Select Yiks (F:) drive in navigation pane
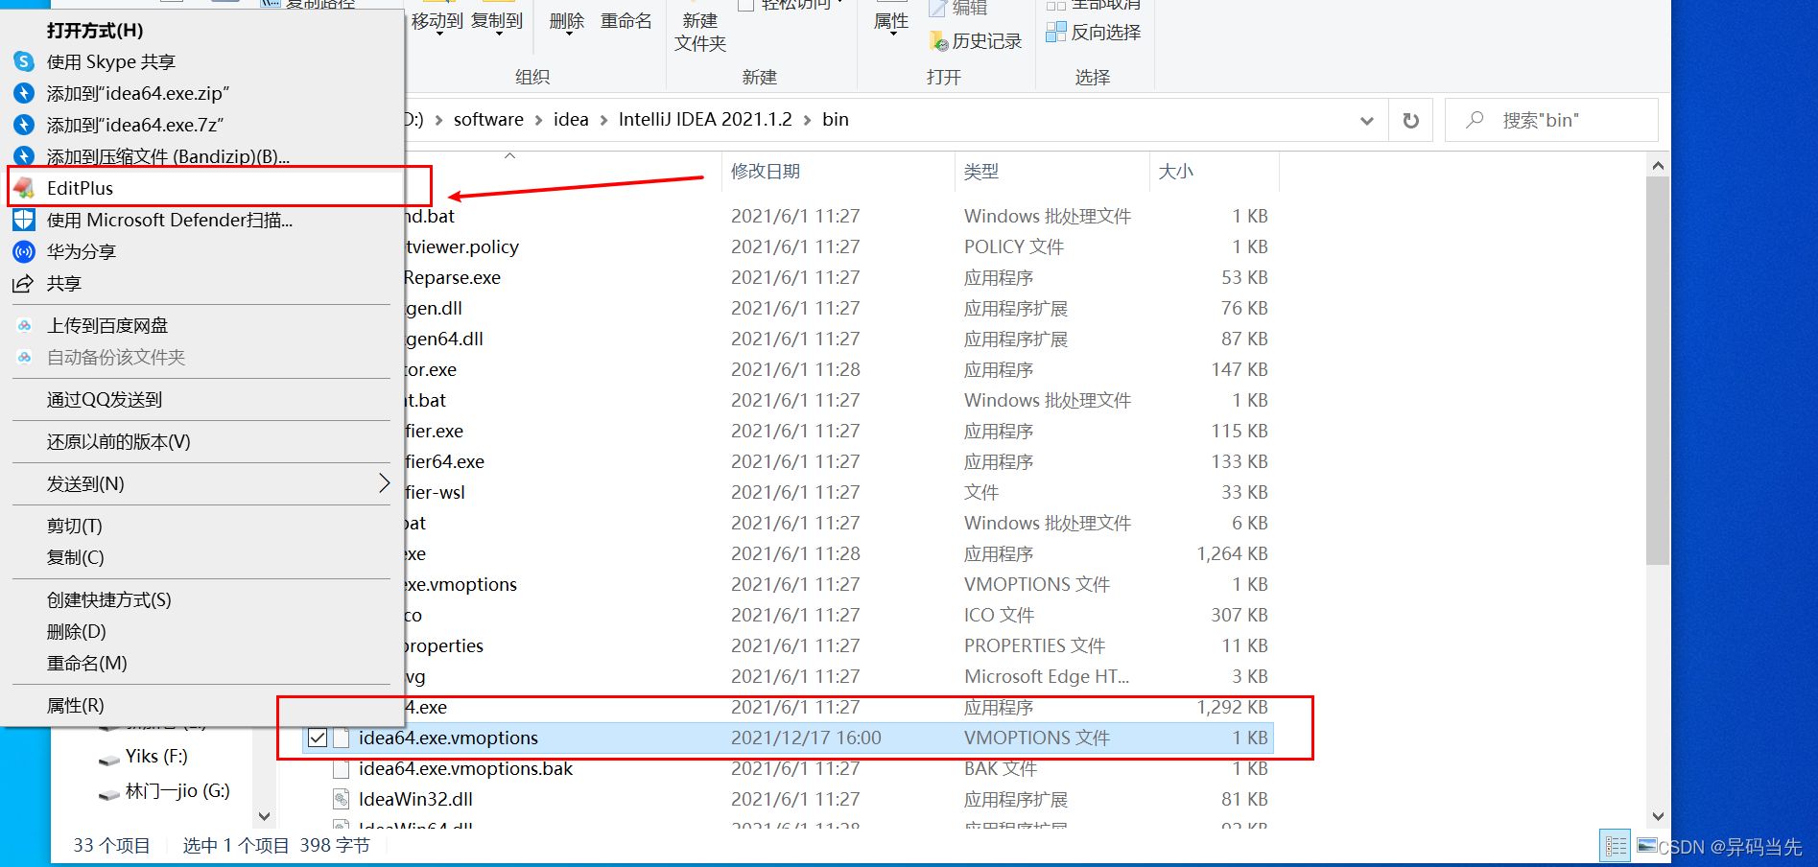This screenshot has width=1818, height=867. point(156,757)
